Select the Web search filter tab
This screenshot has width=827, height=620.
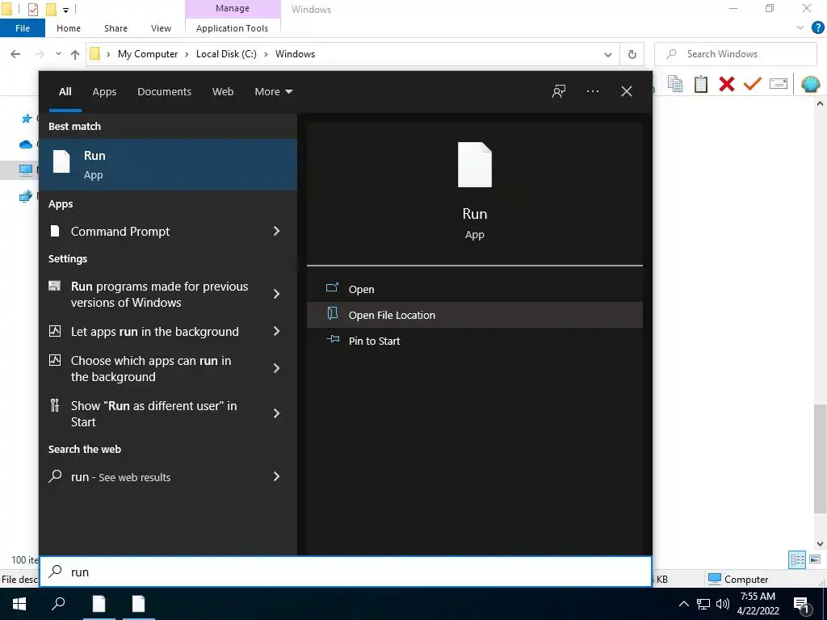tap(223, 91)
